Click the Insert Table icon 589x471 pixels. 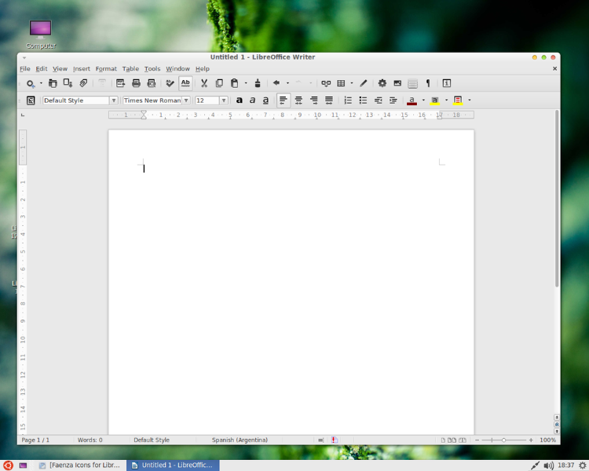click(341, 83)
